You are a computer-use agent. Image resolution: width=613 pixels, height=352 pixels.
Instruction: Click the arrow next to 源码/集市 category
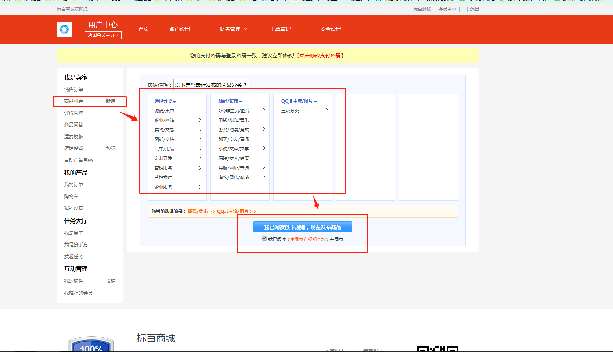pyautogui.click(x=200, y=110)
